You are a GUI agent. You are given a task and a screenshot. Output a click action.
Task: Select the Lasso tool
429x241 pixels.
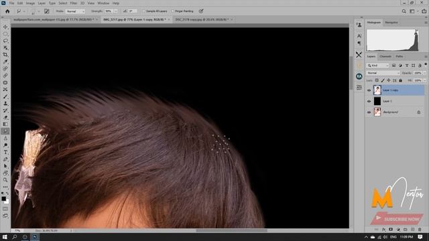click(x=5, y=41)
